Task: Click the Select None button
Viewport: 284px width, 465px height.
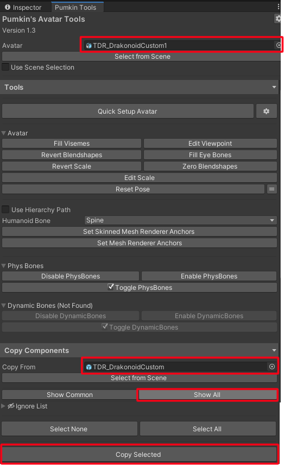Action: [x=69, y=429]
